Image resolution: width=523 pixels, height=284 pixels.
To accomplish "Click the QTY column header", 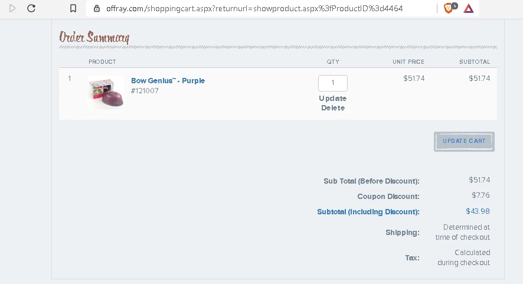I will 333,62.
